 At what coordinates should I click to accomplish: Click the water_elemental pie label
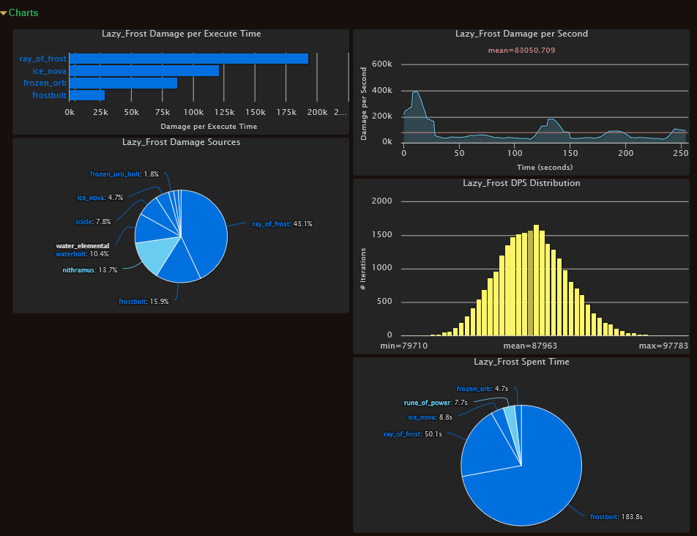click(82, 246)
